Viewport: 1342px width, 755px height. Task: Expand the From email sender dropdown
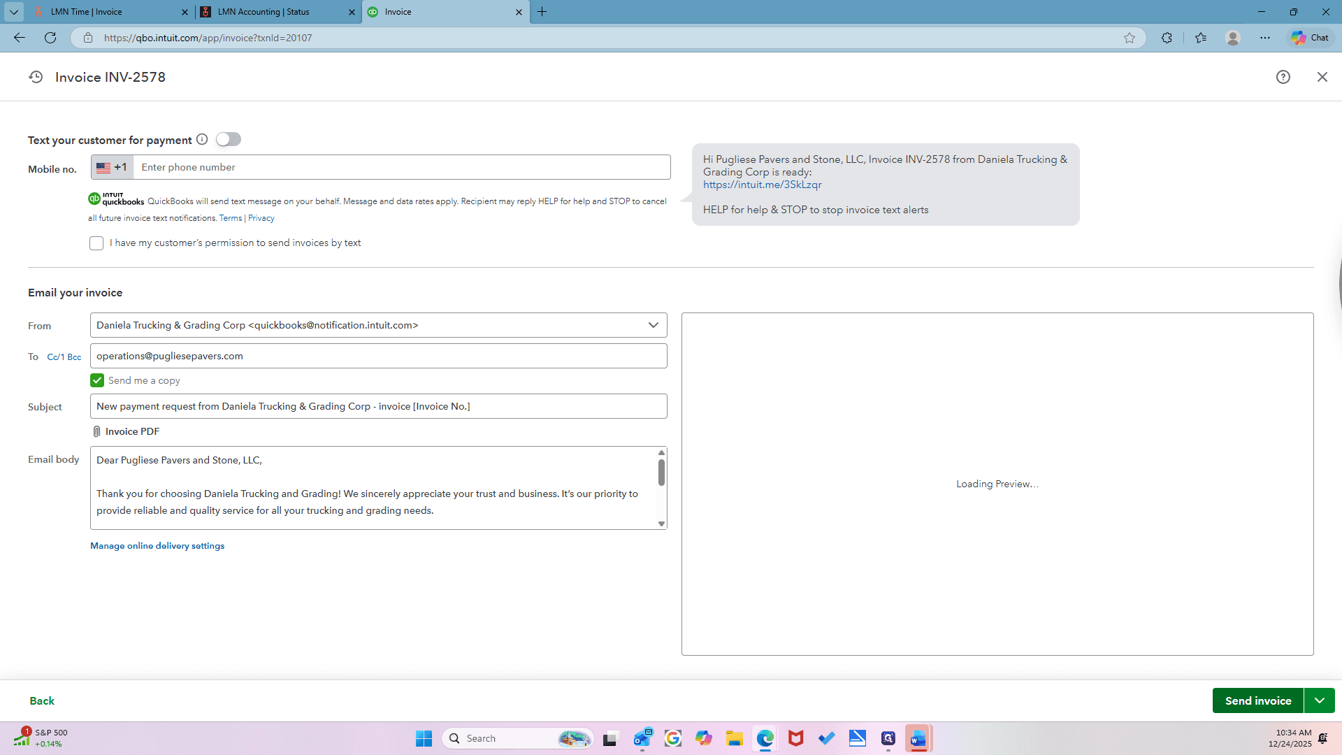pos(654,325)
